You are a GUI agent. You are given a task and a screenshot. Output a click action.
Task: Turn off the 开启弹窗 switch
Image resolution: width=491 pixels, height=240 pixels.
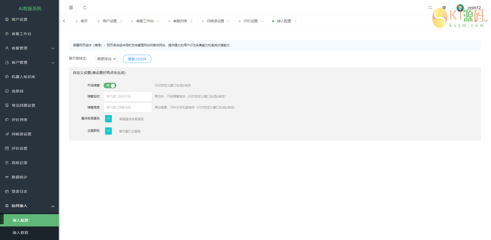[110, 85]
